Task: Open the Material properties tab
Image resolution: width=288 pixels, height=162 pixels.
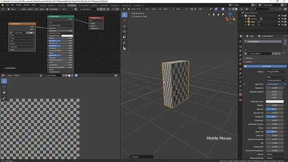Action: (240, 94)
